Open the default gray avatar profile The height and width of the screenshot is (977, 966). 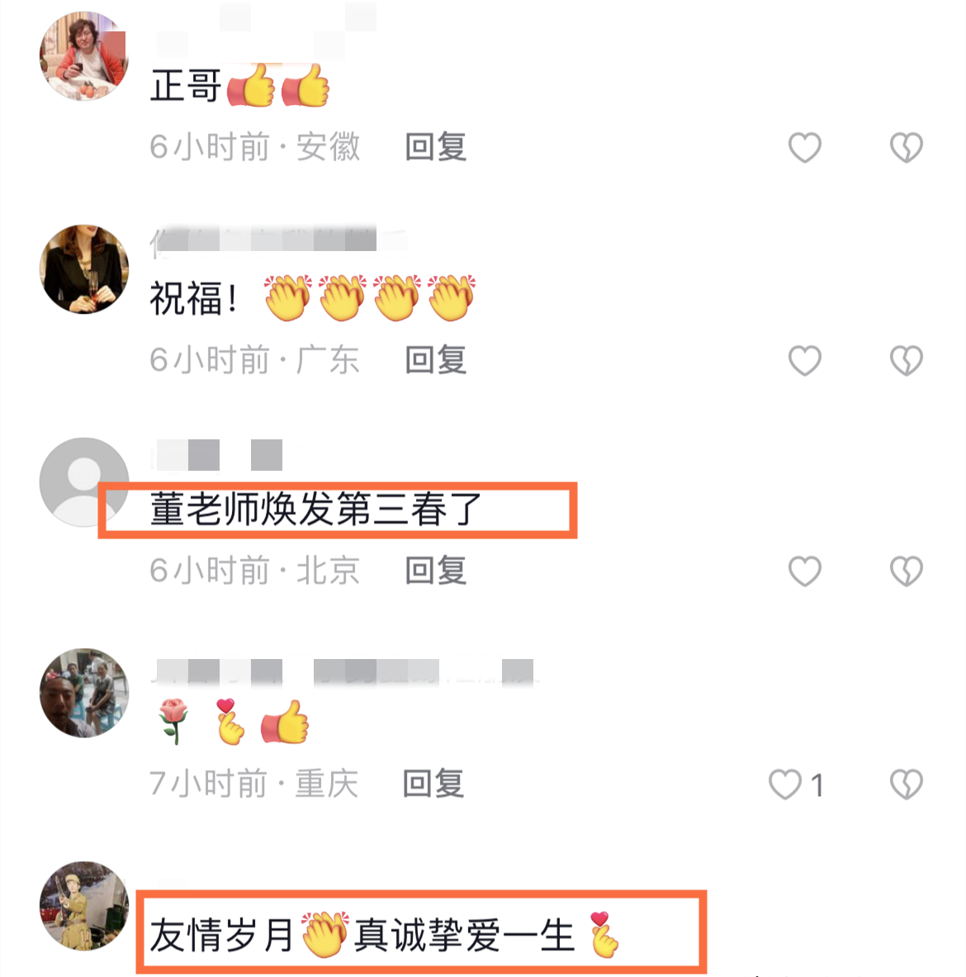tap(84, 482)
